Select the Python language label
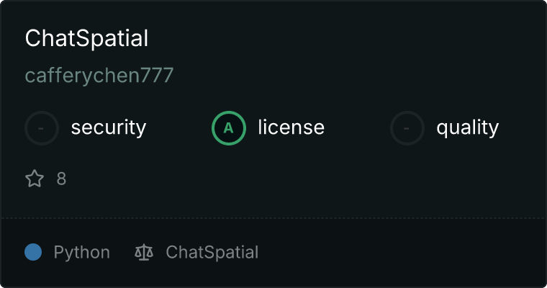Image resolution: width=547 pixels, height=288 pixels. [x=81, y=252]
